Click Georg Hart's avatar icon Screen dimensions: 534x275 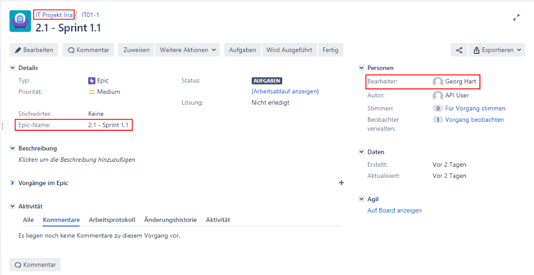pyautogui.click(x=438, y=82)
